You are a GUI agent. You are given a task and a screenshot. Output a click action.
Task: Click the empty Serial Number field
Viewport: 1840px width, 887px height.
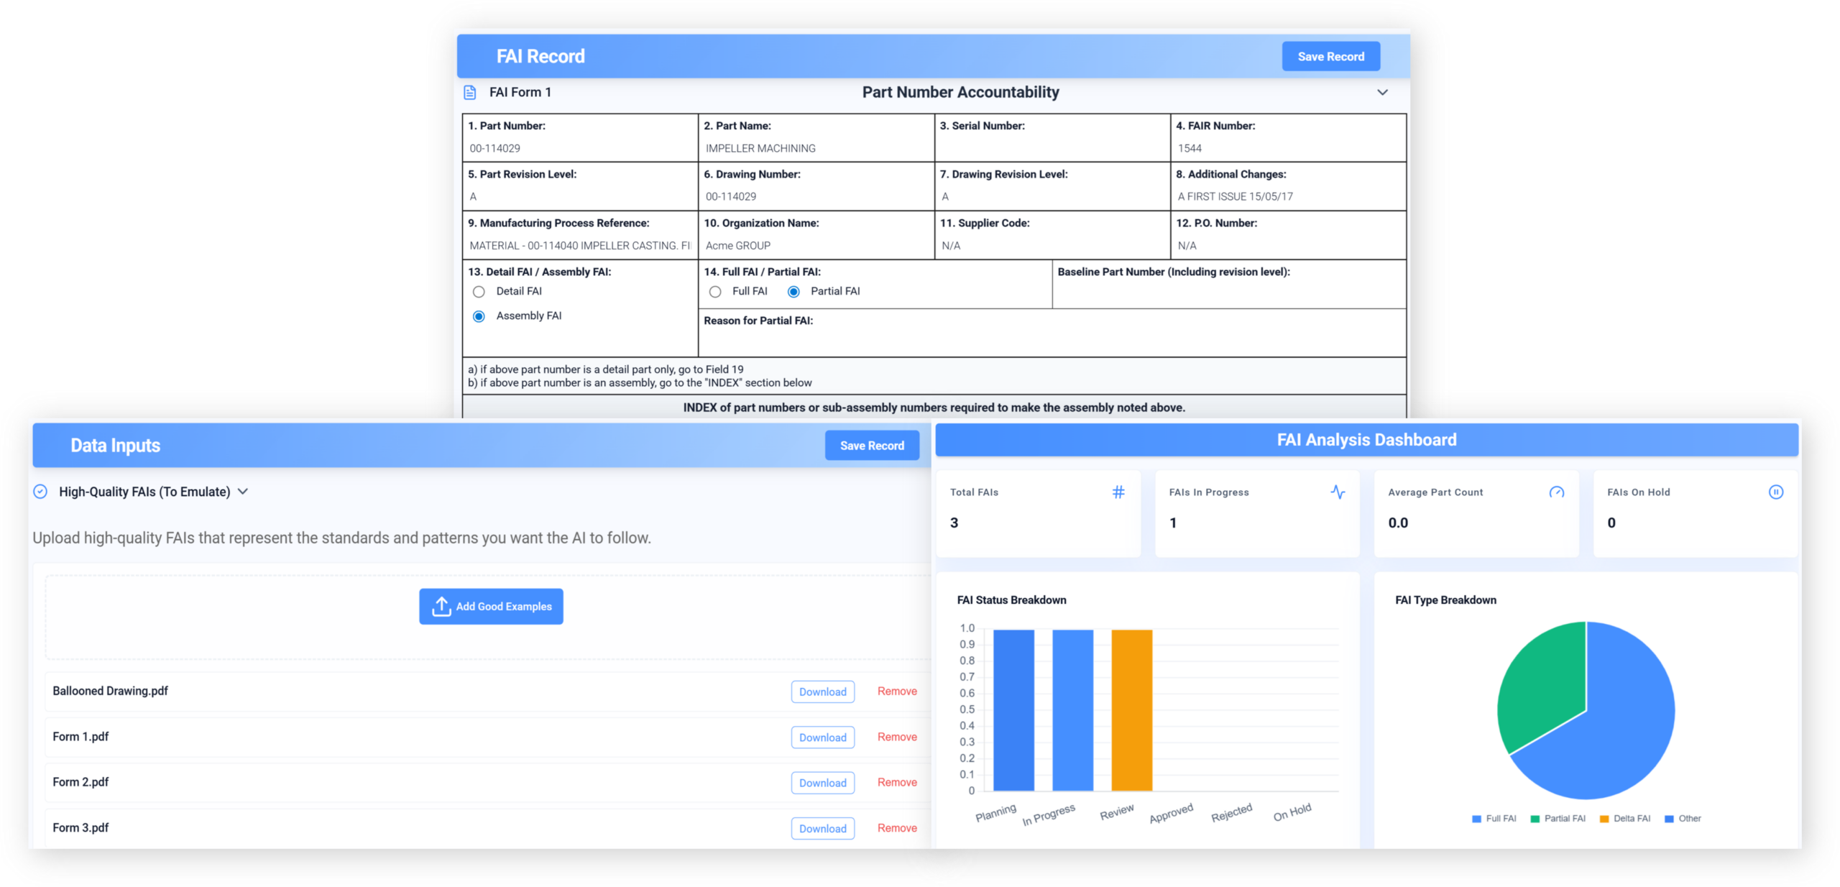(x=1052, y=148)
